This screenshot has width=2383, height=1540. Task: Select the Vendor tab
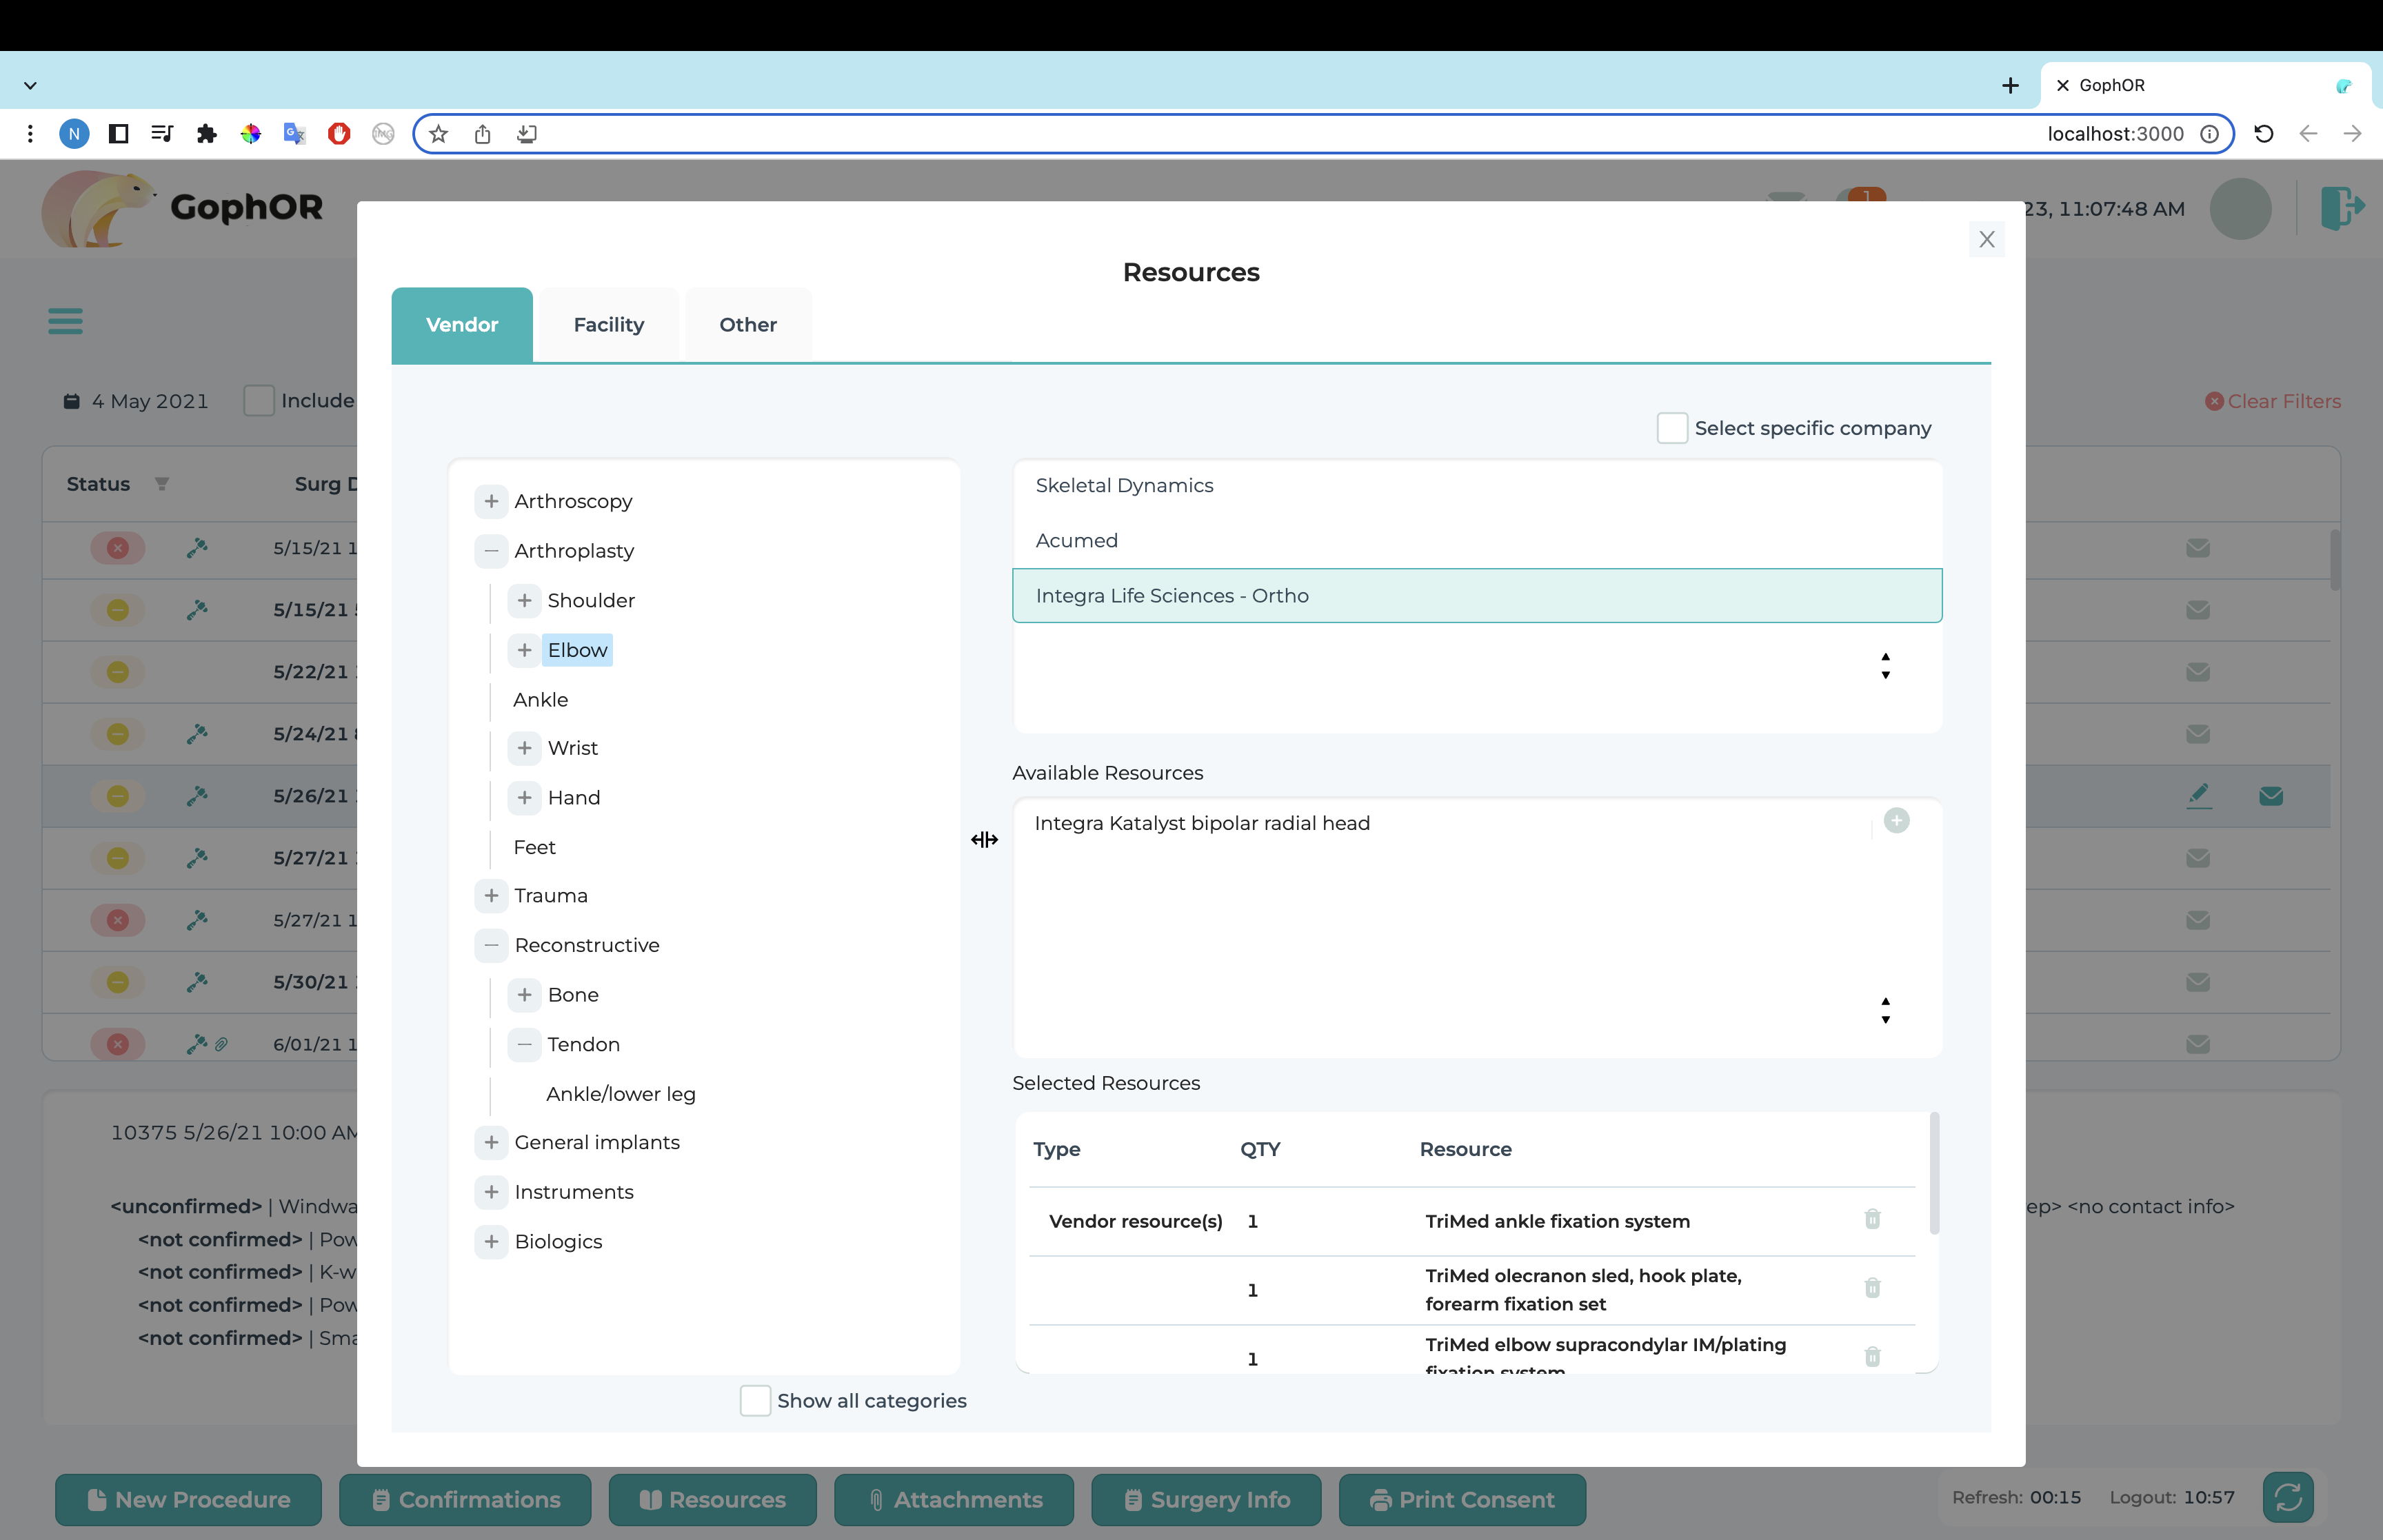(462, 324)
